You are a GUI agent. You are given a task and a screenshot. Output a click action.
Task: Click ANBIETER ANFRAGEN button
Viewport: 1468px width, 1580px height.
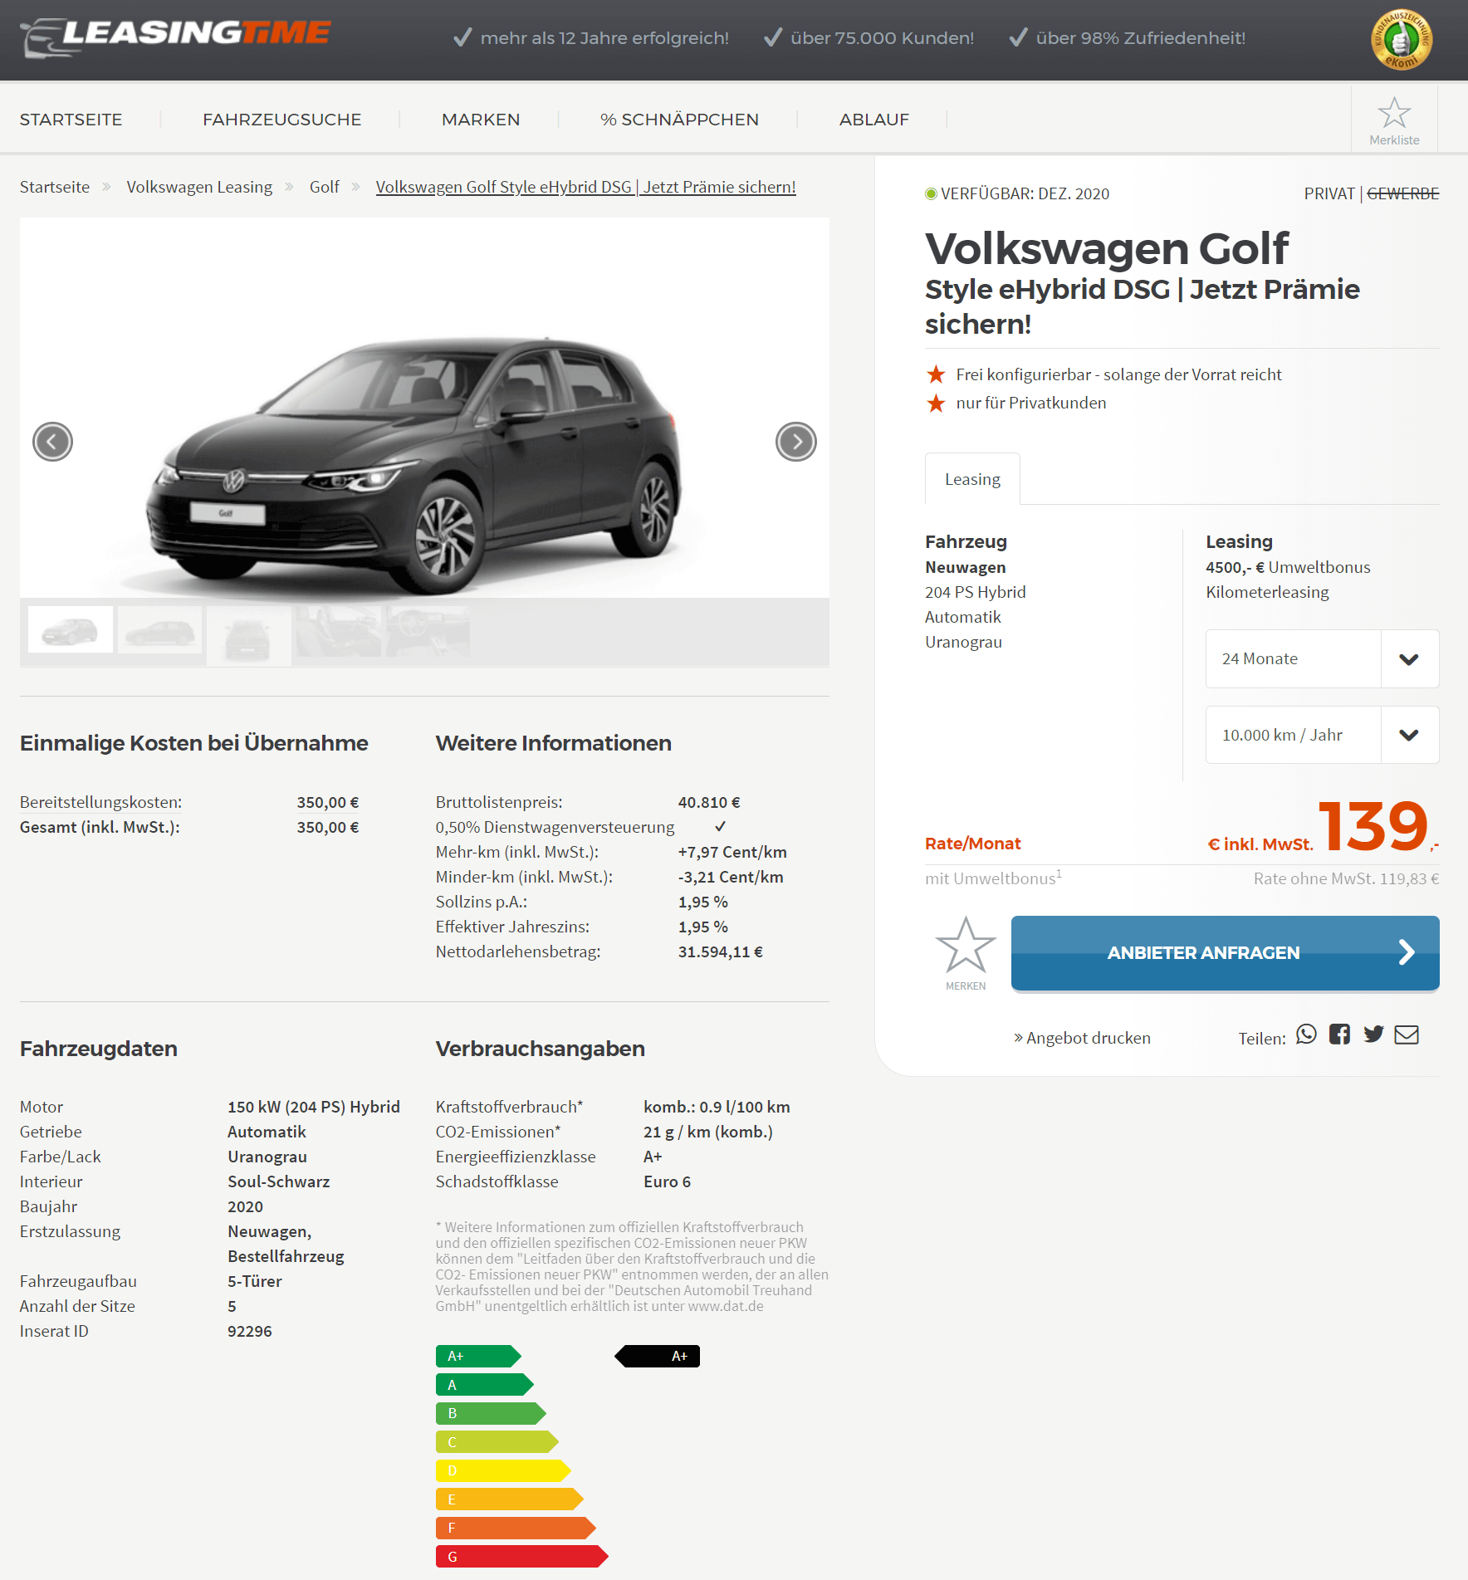[x=1225, y=953]
